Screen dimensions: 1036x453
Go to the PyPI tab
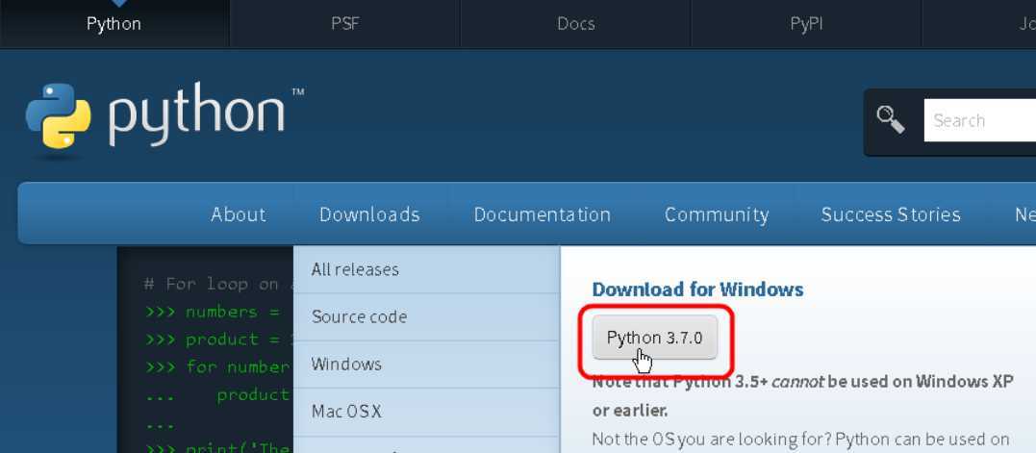coord(806,24)
